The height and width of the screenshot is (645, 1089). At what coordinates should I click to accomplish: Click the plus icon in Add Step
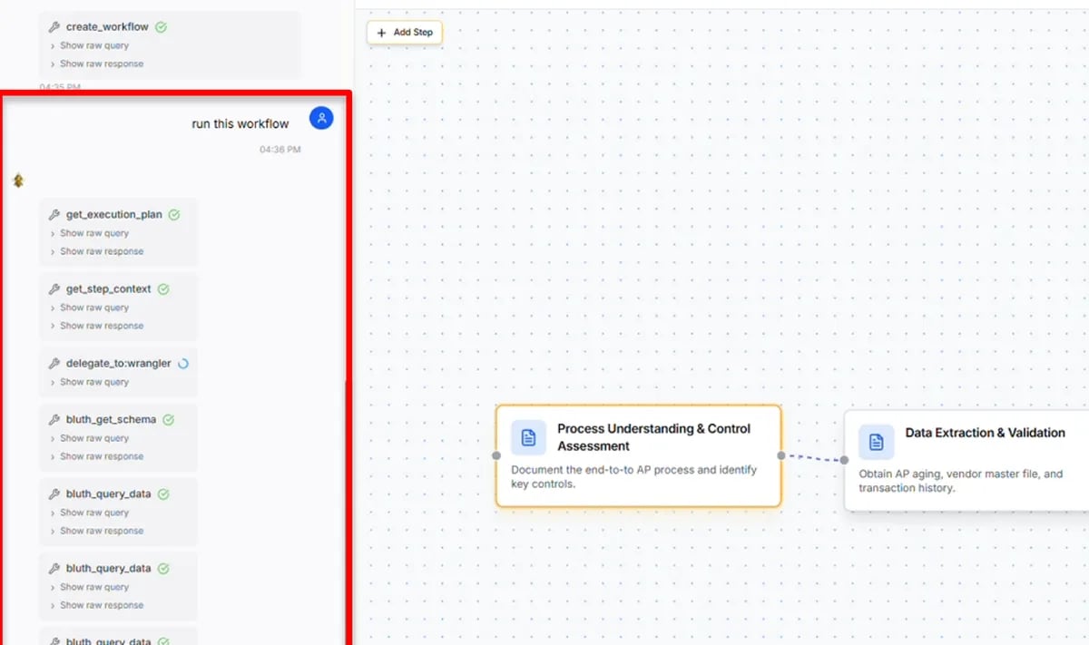click(x=380, y=32)
